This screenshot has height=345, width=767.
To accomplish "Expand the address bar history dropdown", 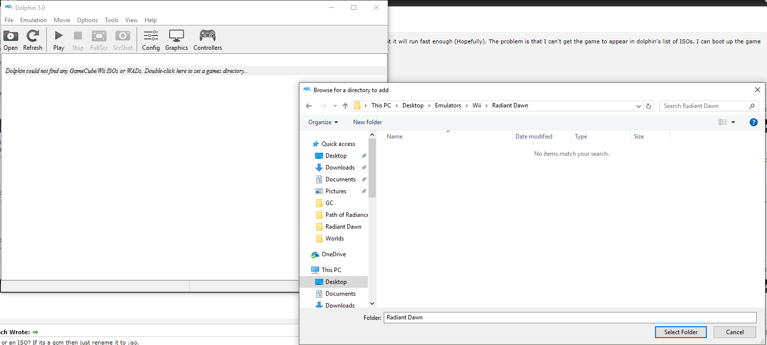I will (x=639, y=106).
